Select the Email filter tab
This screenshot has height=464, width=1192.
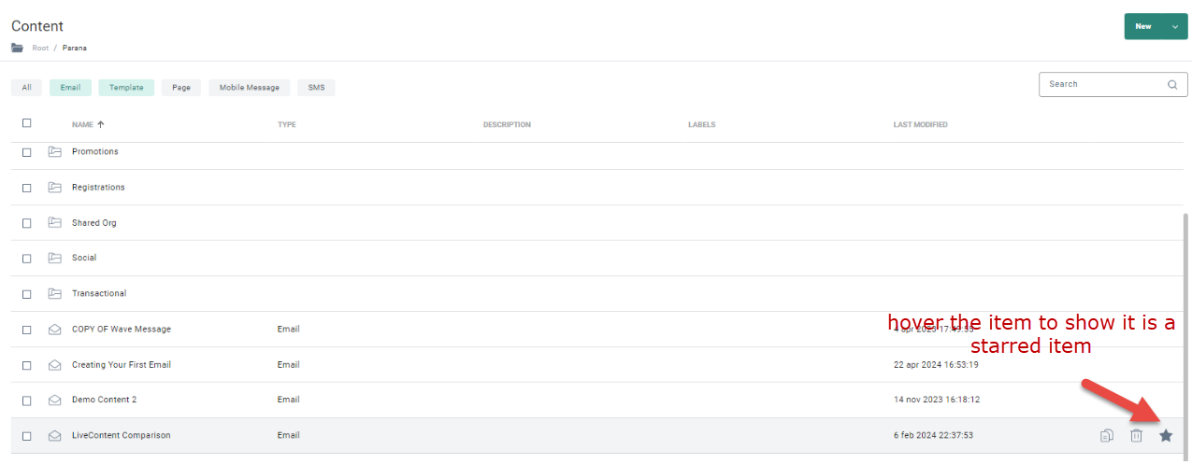click(70, 88)
